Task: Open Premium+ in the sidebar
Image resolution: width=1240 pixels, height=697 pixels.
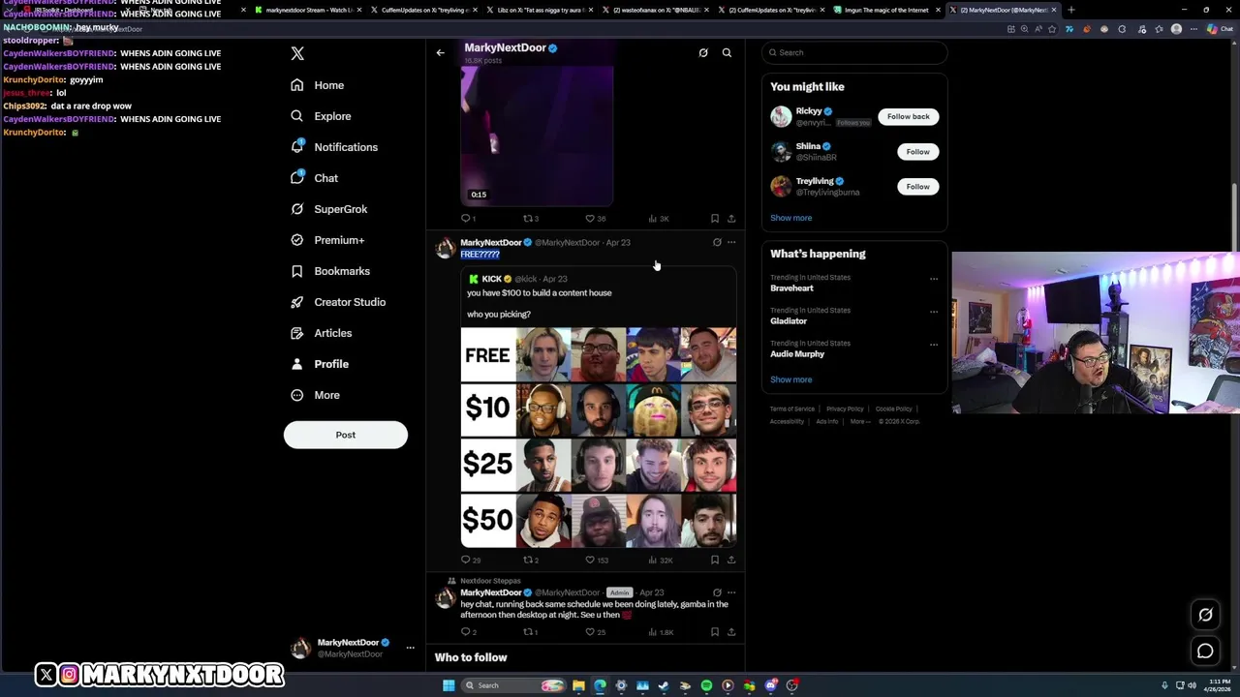Action: [x=326, y=240]
